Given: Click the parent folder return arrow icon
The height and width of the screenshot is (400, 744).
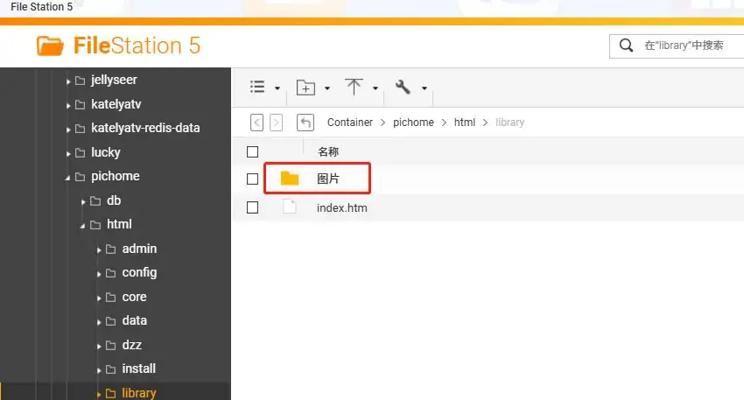Looking at the screenshot, I should (305, 123).
